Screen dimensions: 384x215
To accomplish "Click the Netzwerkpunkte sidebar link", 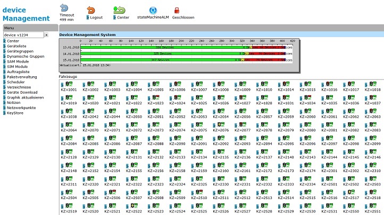I will [21, 107].
